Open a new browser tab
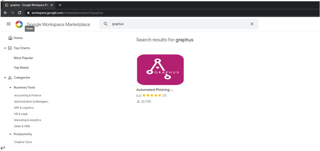Image resolution: width=320 pixels, height=151 pixels. (60, 5)
